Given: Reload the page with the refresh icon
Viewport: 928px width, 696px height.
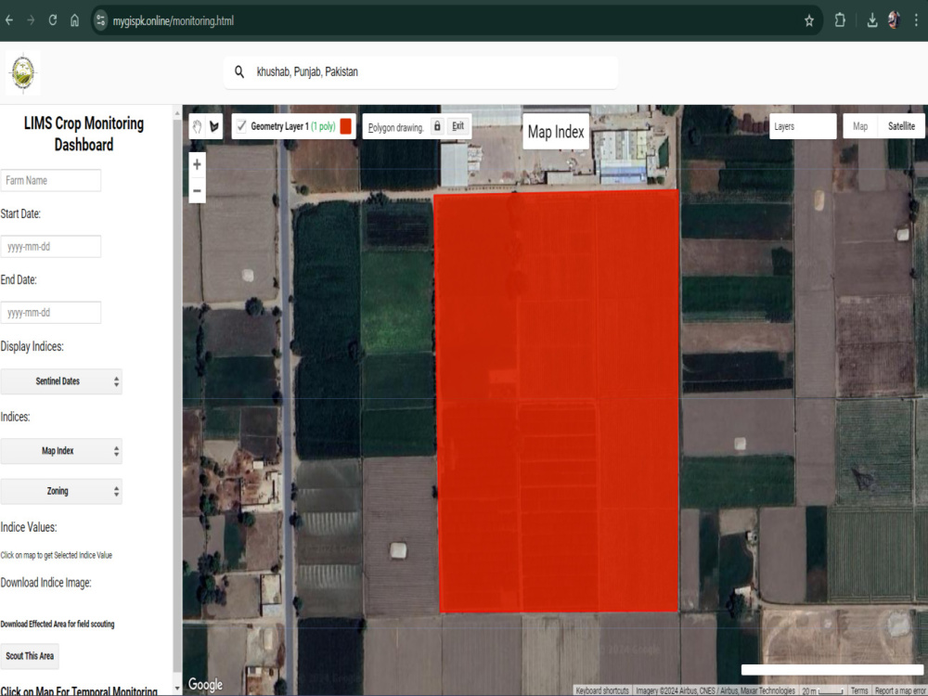Looking at the screenshot, I should pyautogui.click(x=53, y=20).
